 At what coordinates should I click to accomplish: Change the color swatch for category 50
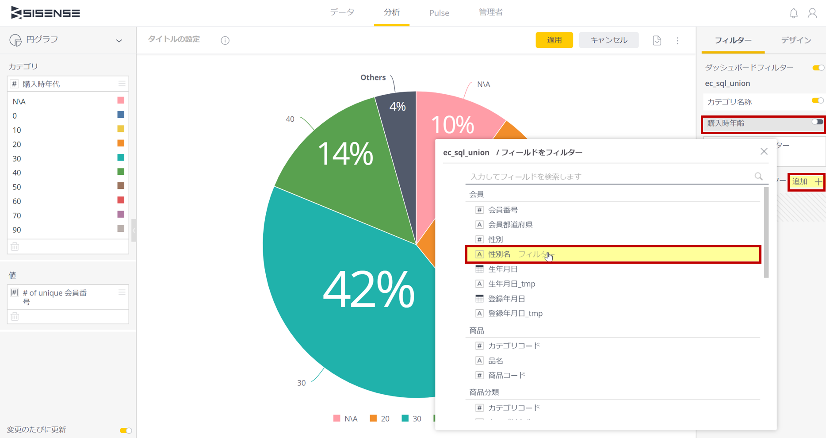pyautogui.click(x=120, y=186)
